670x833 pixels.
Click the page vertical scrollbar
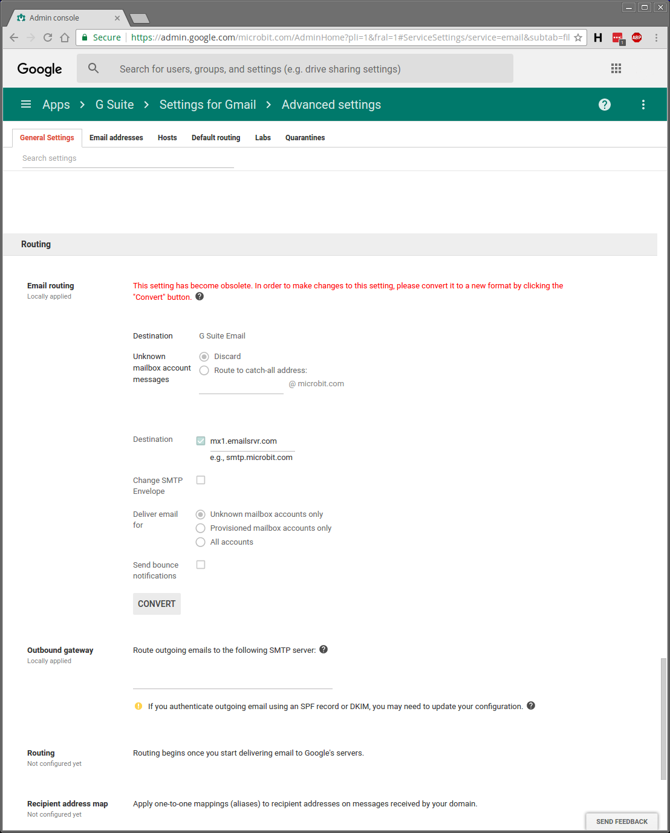pos(663,719)
